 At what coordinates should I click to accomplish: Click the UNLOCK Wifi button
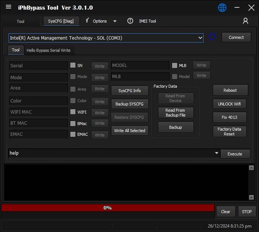point(229,104)
